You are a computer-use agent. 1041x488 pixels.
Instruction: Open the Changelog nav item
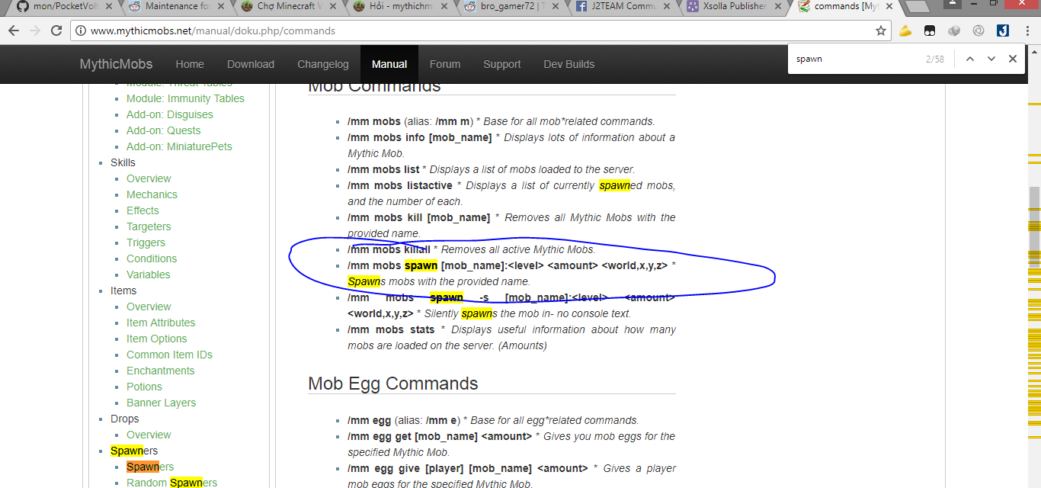[x=323, y=64]
